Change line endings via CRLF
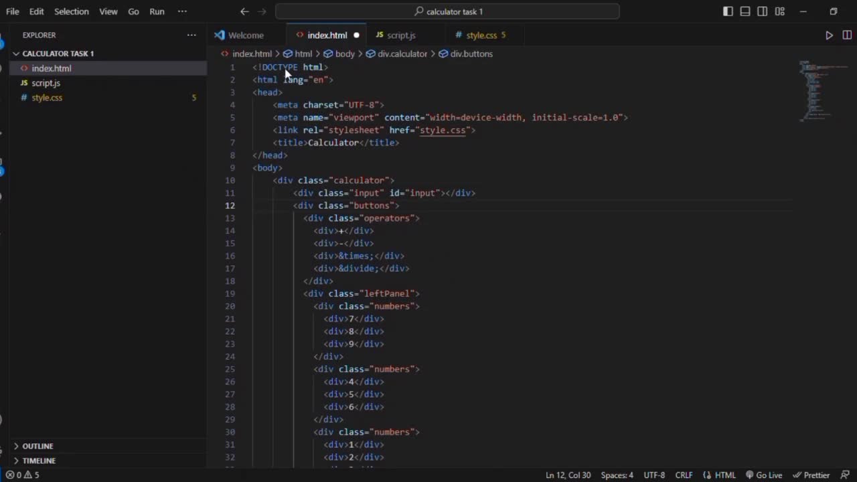 (684, 475)
